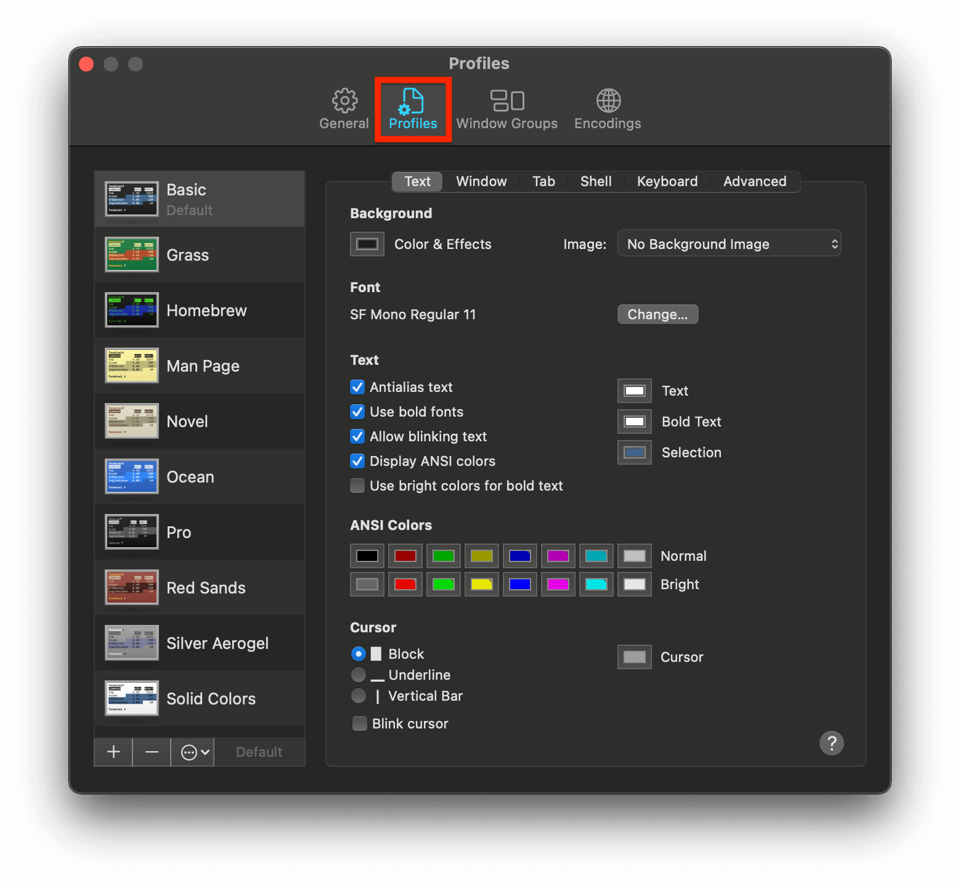The image size is (960, 885).
Task: Open the profile actions ellipsis menu
Action: pos(192,752)
